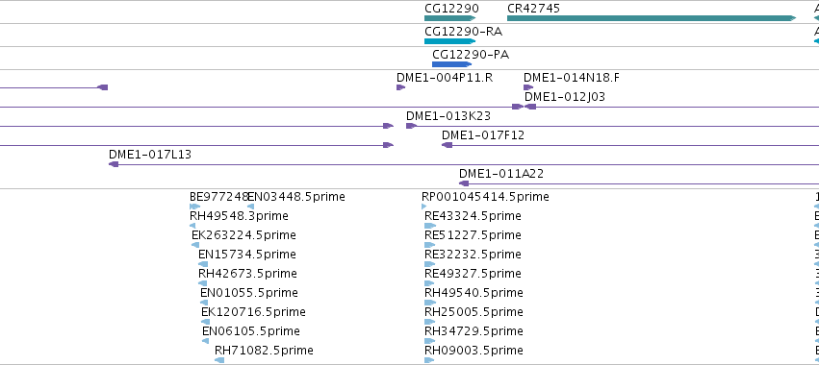Click the EK263224.5prime EST label

(243, 235)
